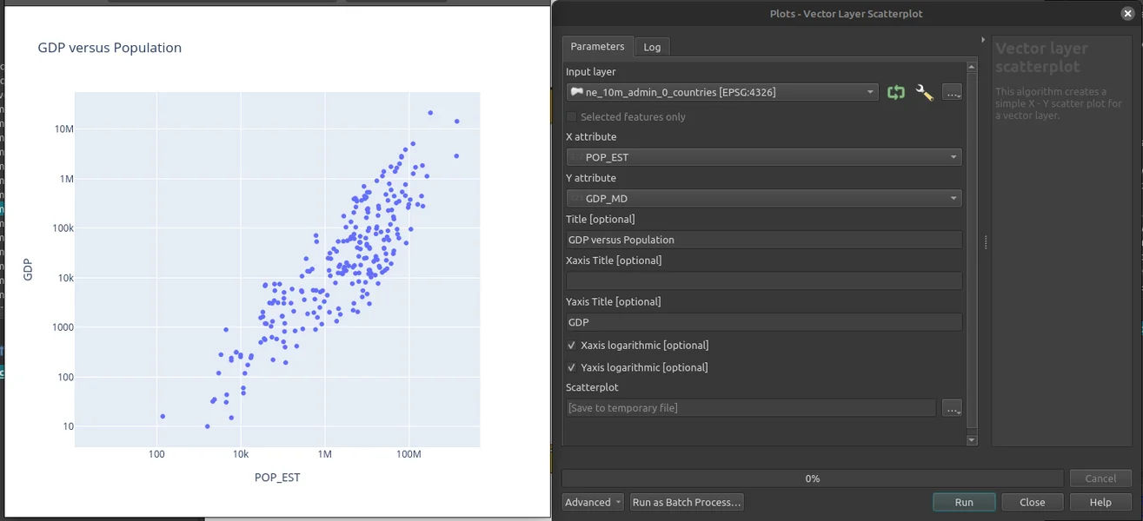Screen dimensions: 1143x521
Task: Click the scroll-up arrow of the parameters panel
Action: coord(972,68)
